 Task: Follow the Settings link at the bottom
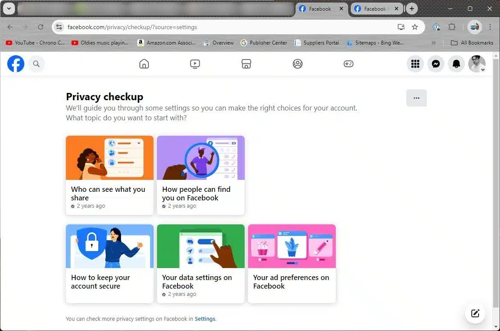click(205, 319)
